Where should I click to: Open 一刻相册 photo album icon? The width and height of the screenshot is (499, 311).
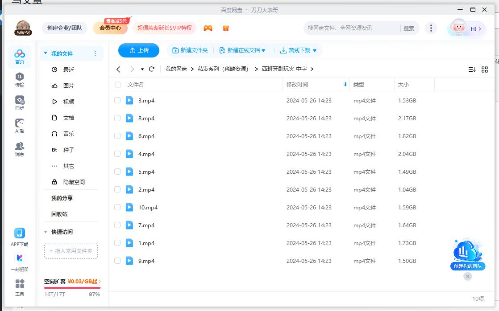click(x=19, y=258)
